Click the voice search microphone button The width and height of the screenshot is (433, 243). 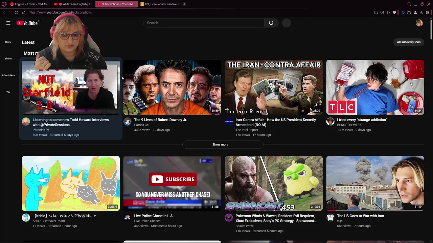click(x=287, y=23)
